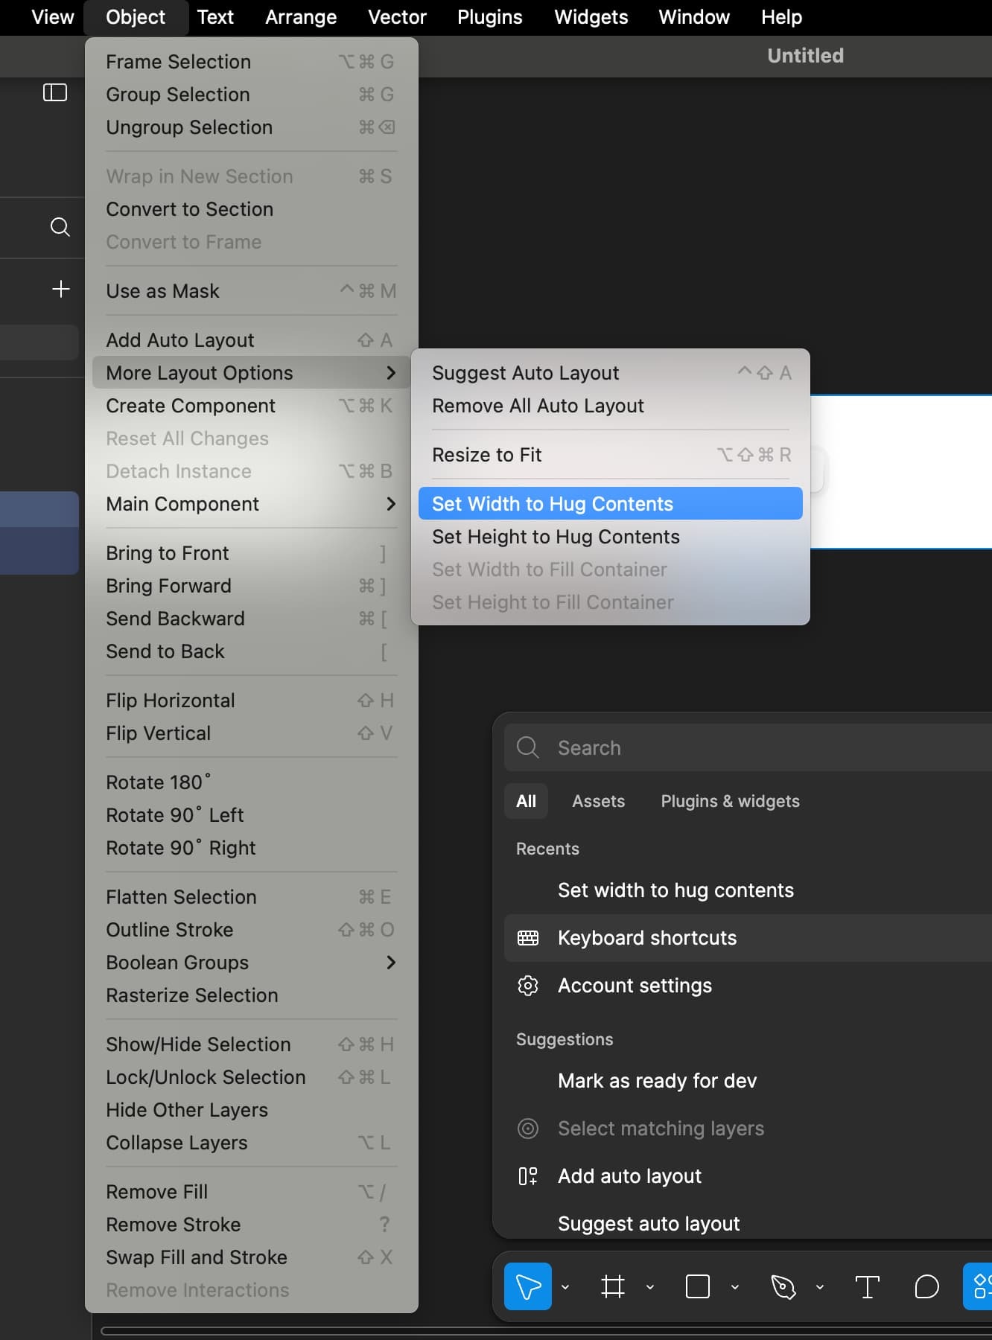Viewport: 992px width, 1340px height.
Task: Switch to the Plugins & widgets tab
Action: point(730,801)
